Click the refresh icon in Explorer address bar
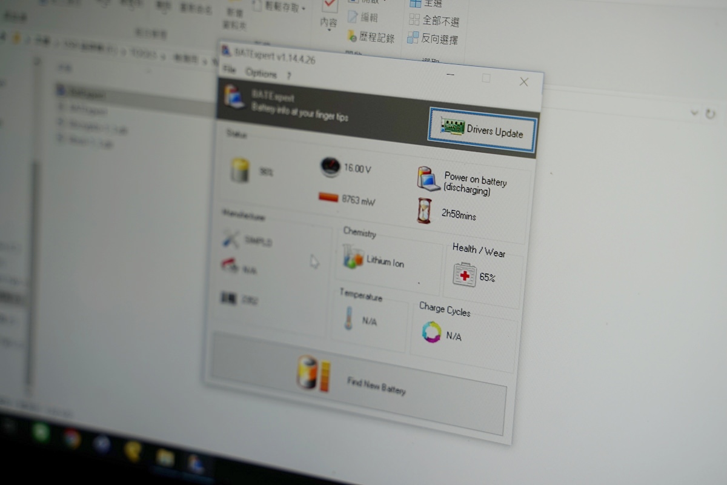The height and width of the screenshot is (485, 727). point(710,113)
